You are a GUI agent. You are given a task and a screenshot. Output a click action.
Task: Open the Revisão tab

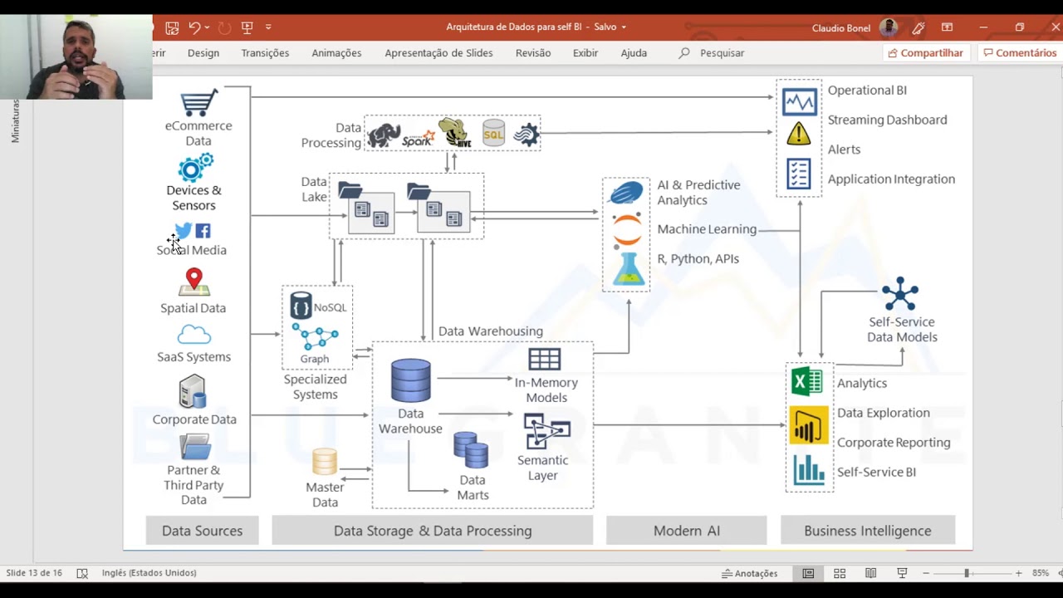coord(533,53)
